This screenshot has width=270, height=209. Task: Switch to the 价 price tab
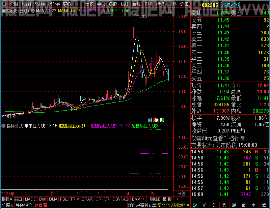(205, 205)
